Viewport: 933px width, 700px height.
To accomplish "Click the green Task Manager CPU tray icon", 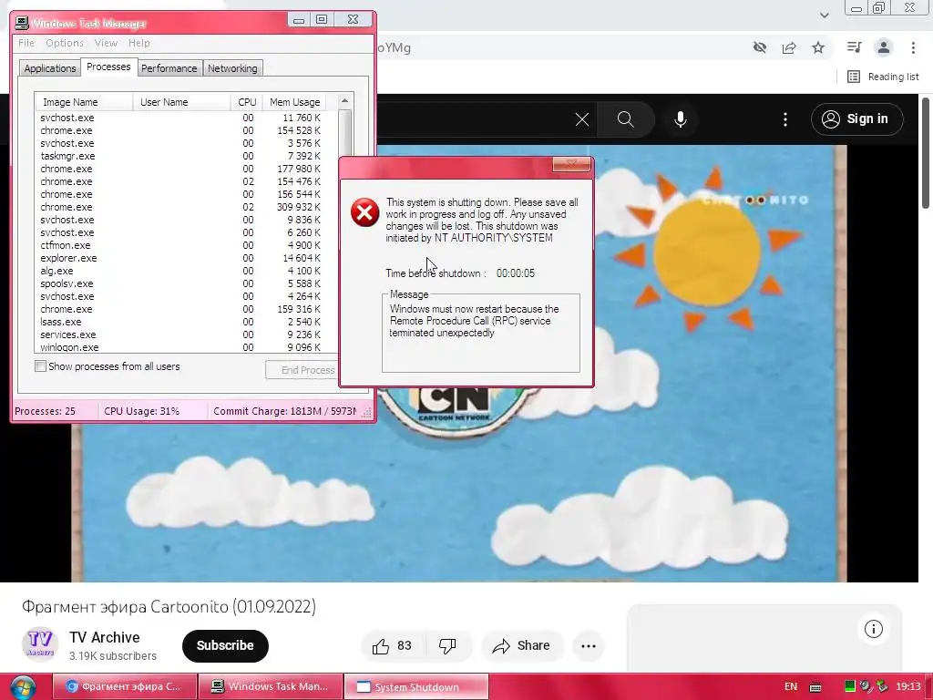I will point(850,686).
